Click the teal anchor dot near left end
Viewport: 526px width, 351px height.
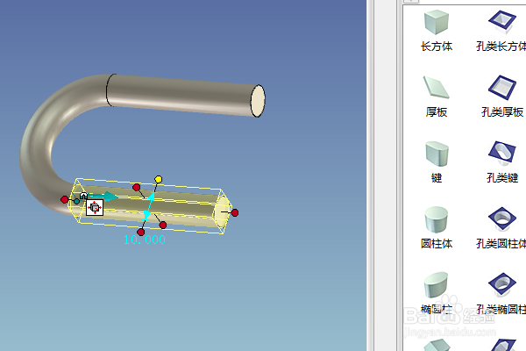click(x=76, y=201)
